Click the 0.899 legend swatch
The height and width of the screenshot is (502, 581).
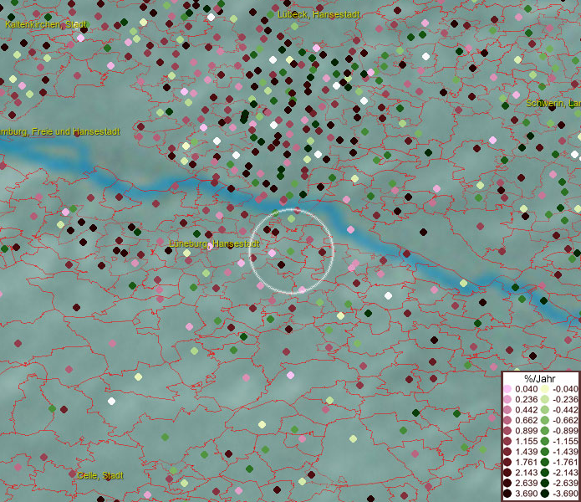pos(507,431)
